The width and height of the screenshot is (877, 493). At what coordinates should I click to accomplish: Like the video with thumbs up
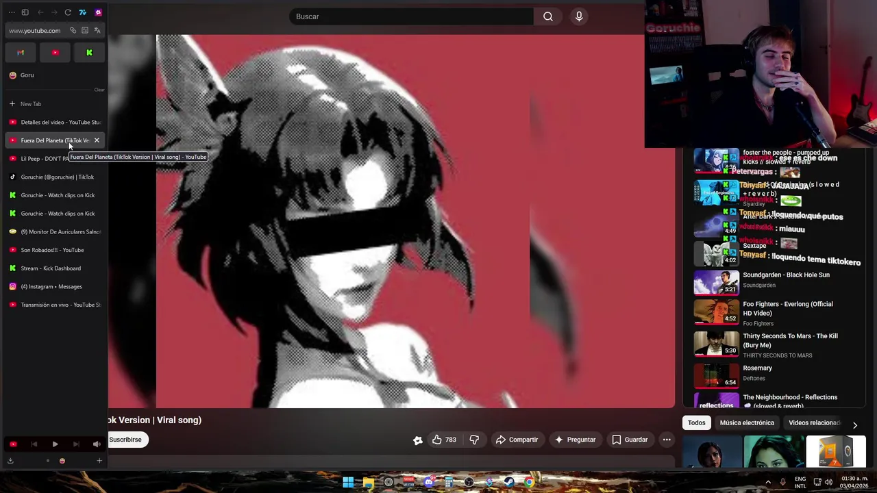(444, 440)
